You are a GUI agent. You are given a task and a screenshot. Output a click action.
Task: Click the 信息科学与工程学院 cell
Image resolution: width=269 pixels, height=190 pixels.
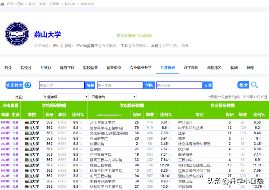point(108,128)
